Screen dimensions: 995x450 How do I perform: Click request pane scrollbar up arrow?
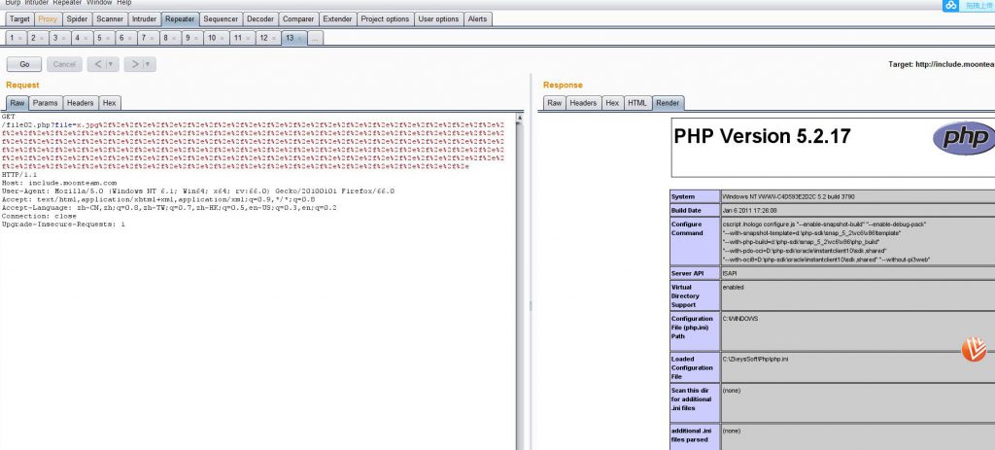click(520, 117)
